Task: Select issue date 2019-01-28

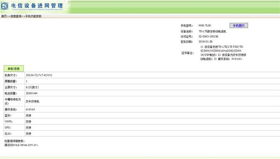Action: click(x=205, y=42)
